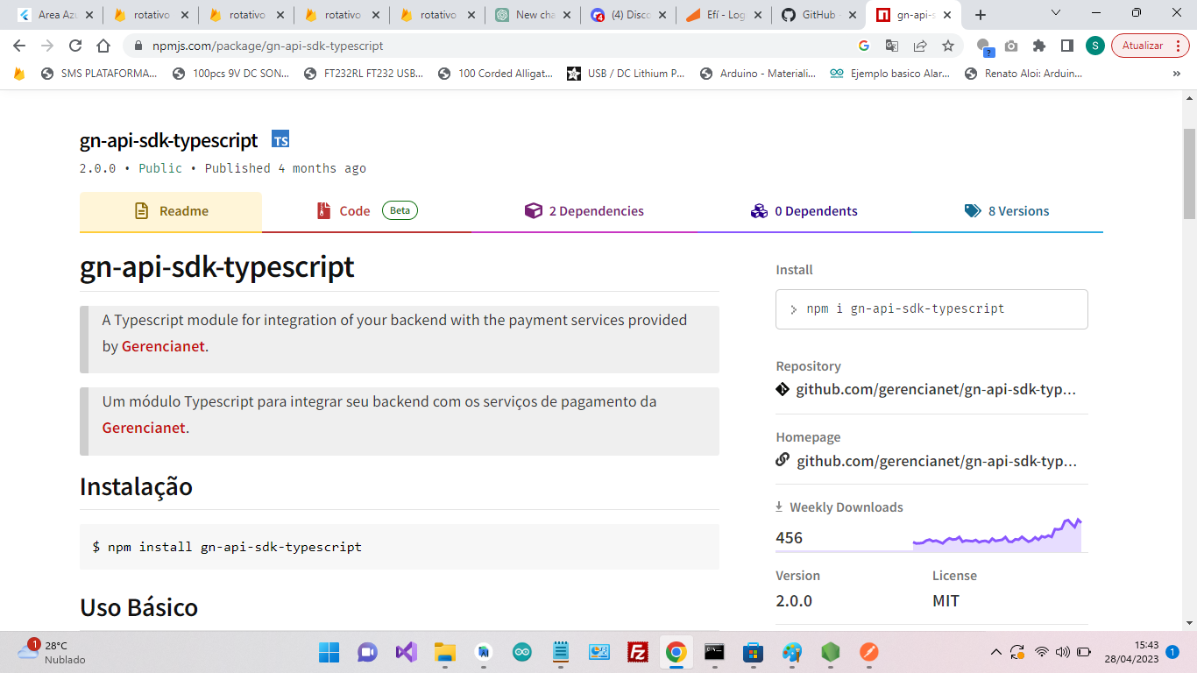Open the Microsoft Store taskbar icon
This screenshot has width=1197, height=673.
pyautogui.click(x=753, y=652)
